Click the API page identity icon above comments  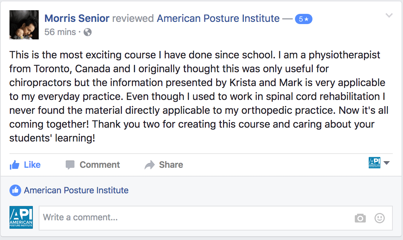(375, 163)
